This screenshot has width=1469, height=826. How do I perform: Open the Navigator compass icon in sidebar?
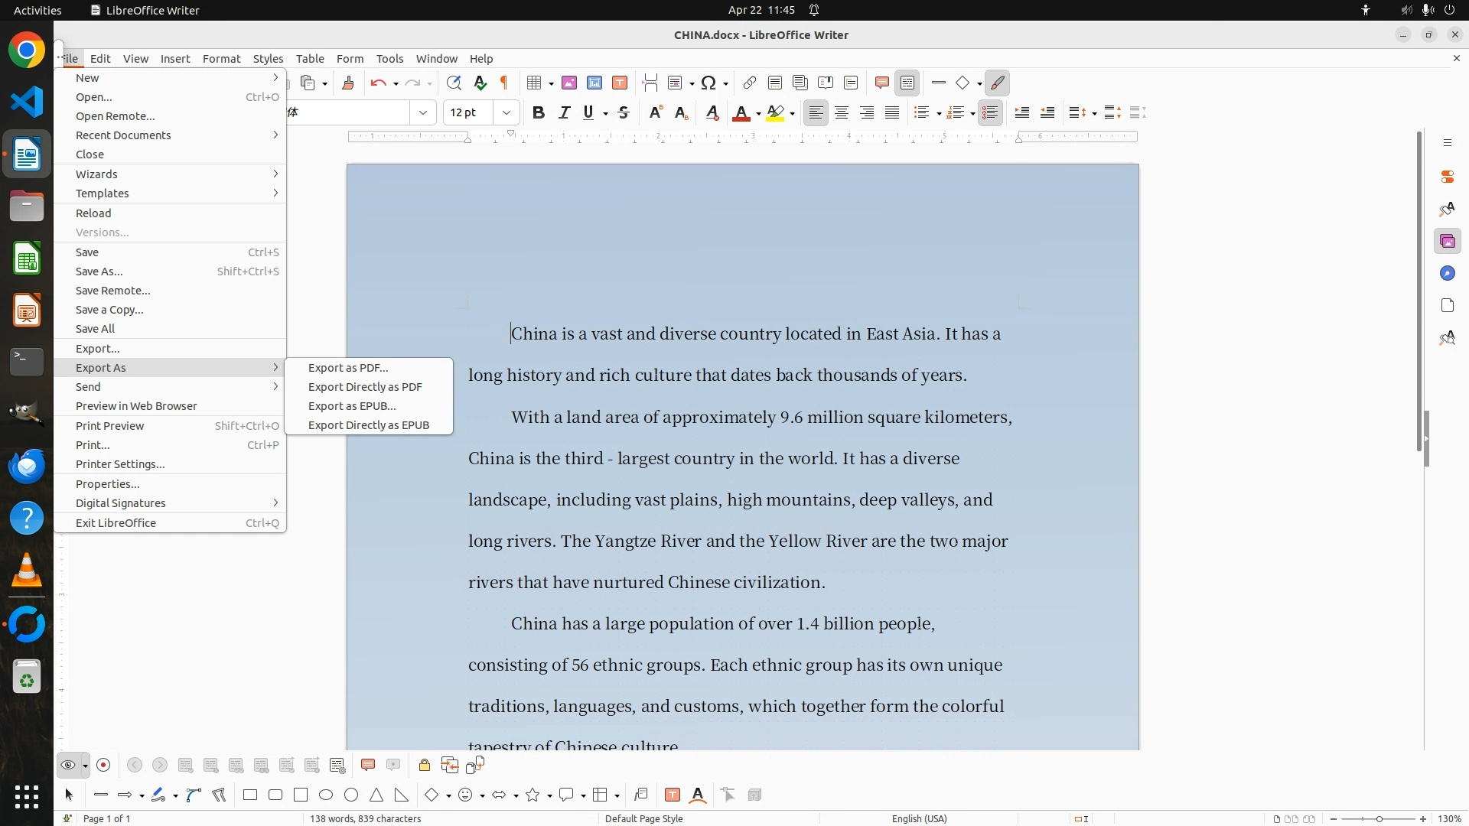coord(1447,274)
